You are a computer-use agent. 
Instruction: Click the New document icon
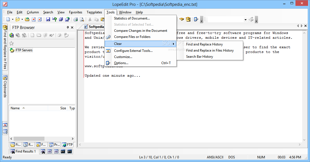(8, 19)
